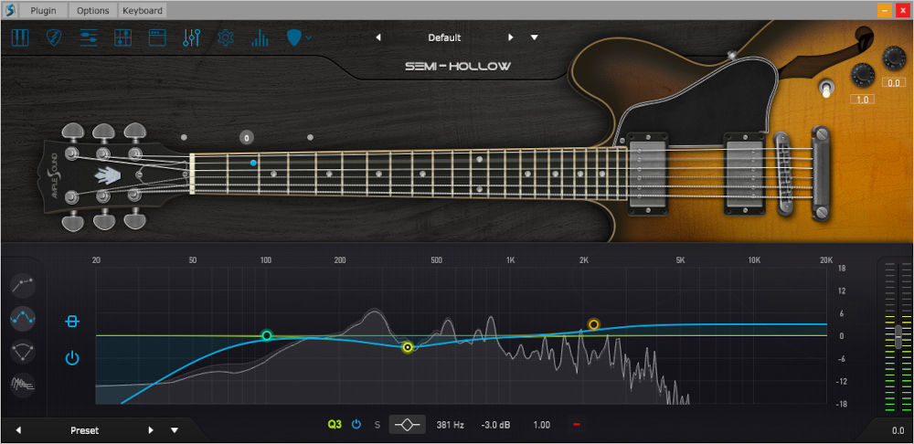
Task: Click the bridge humbucker pickup
Action: click(x=745, y=173)
